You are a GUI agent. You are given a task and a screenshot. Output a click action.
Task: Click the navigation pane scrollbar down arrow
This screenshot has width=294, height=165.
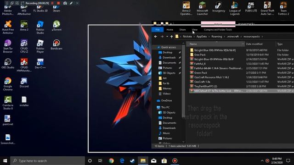[x=183, y=142]
